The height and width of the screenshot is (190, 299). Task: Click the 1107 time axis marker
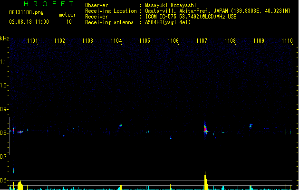(x=202, y=41)
